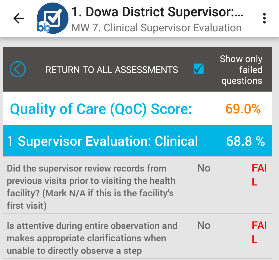Tap the back arrow in app bar
279x260 pixels.
[x=19, y=18]
